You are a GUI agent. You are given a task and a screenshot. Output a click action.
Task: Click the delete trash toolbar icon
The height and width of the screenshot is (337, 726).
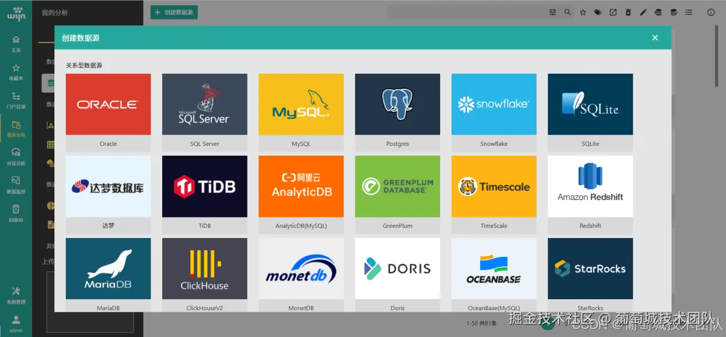(628, 12)
